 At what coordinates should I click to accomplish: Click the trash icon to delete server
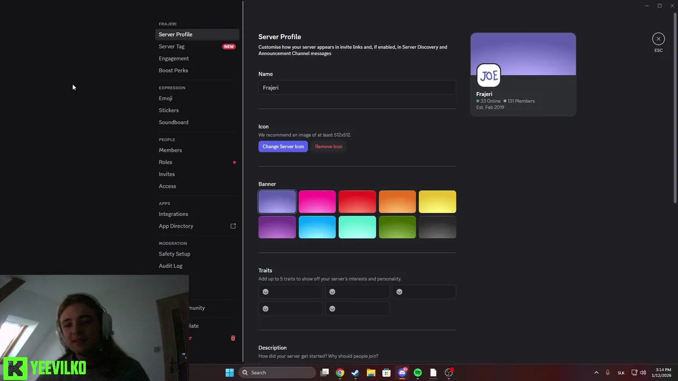click(x=233, y=338)
